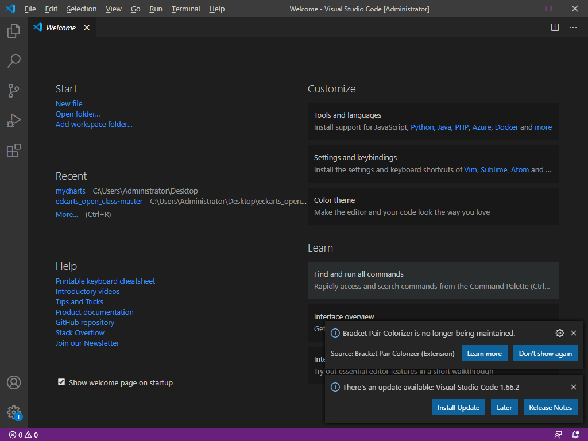This screenshot has width=588, height=441.
Task: Click the PHP language link
Action: 462,127
